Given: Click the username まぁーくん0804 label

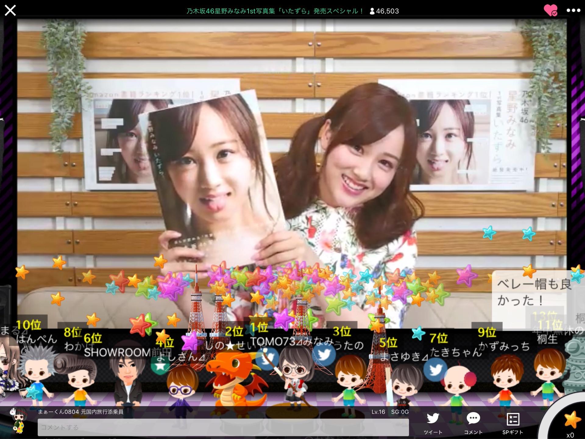Looking at the screenshot, I should pos(58,412).
